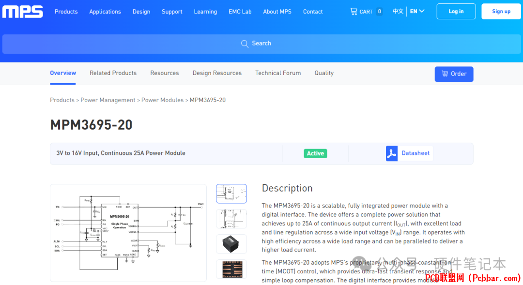Select the pad layout bottom-view thumbnail
The width and height of the screenshot is (523, 285).
click(231, 269)
